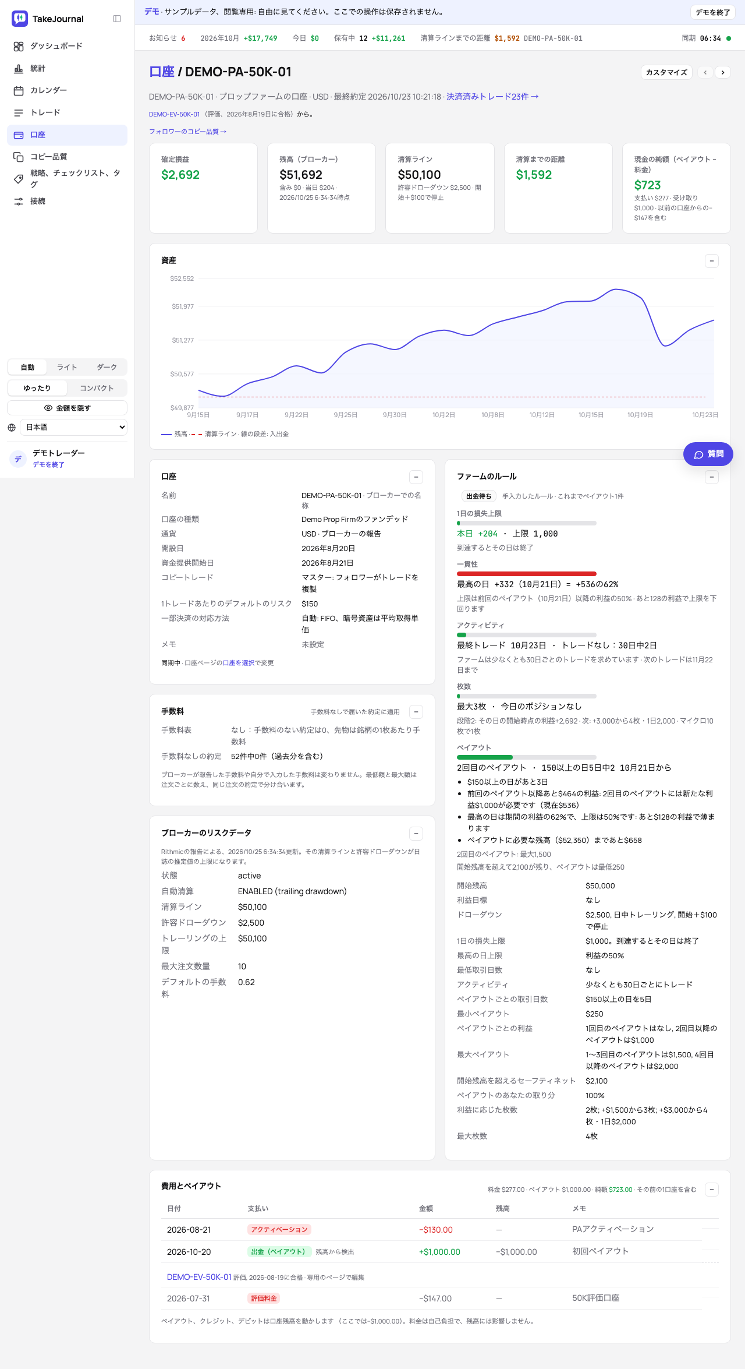The height and width of the screenshot is (1369, 745).
Task: Toggle 金額を隠す to hide amounts
Action: point(68,408)
